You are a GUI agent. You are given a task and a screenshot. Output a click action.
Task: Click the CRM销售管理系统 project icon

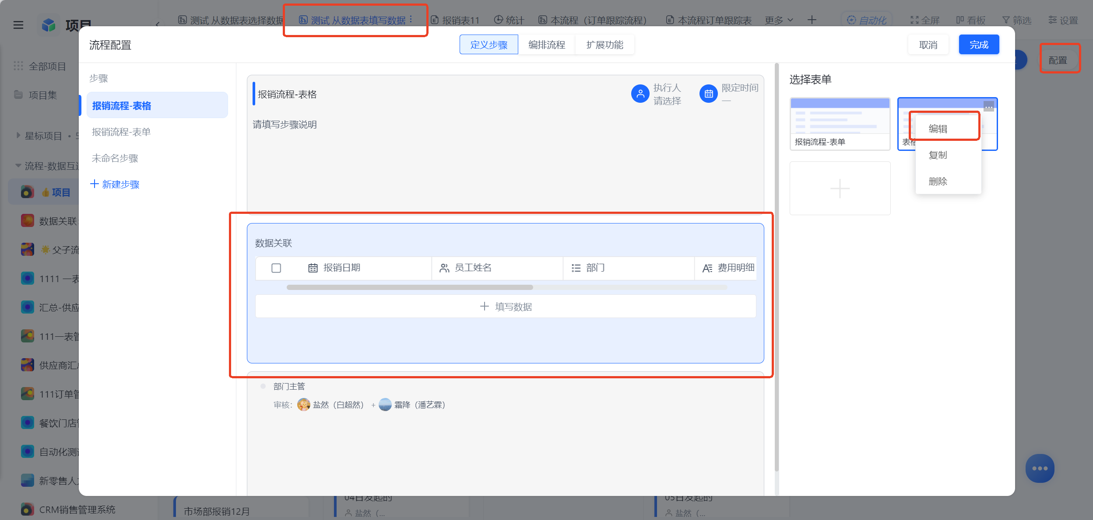click(28, 510)
